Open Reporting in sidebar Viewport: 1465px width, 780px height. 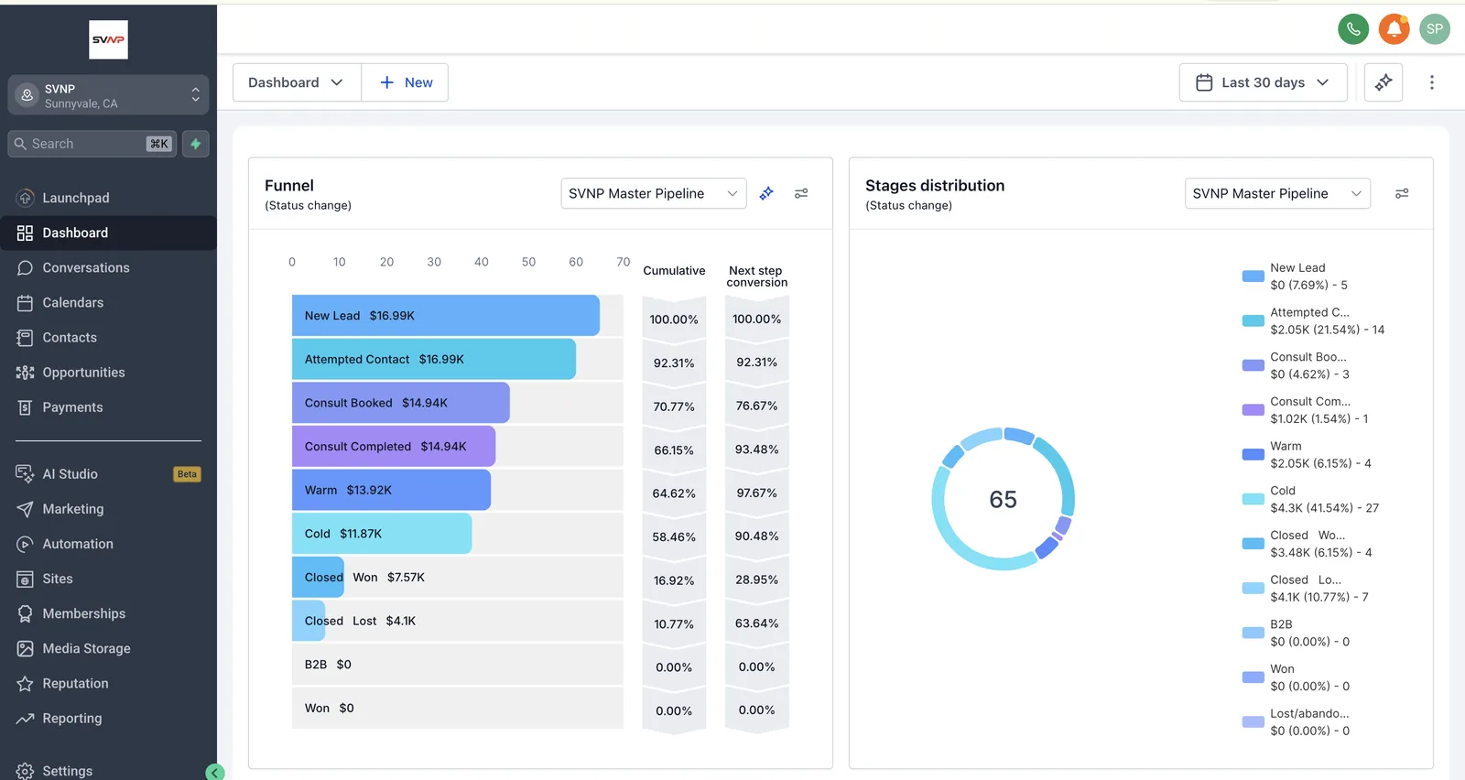[108, 719]
